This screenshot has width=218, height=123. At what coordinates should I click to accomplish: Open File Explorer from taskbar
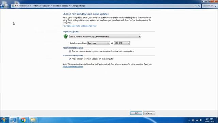(33, 120)
